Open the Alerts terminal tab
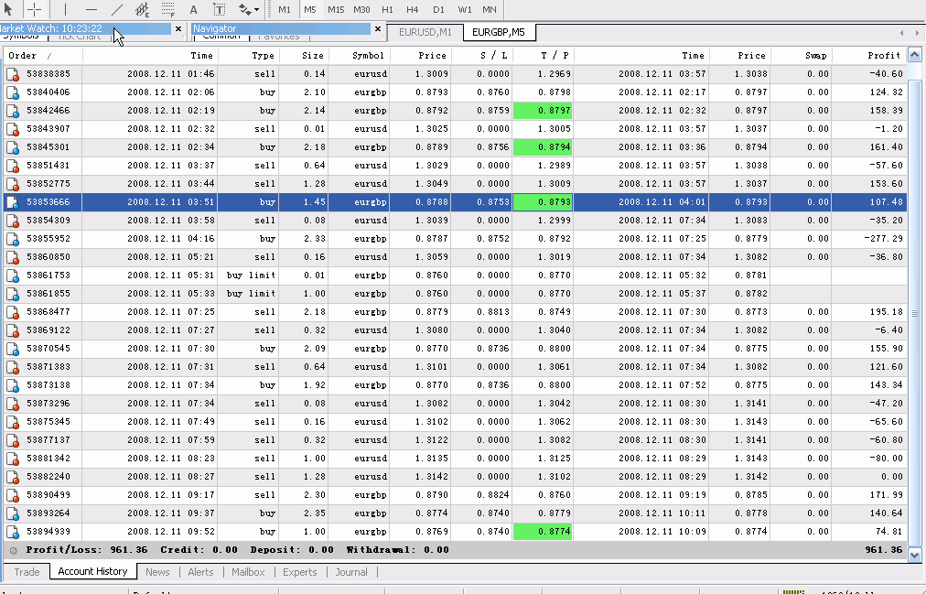 (x=200, y=572)
